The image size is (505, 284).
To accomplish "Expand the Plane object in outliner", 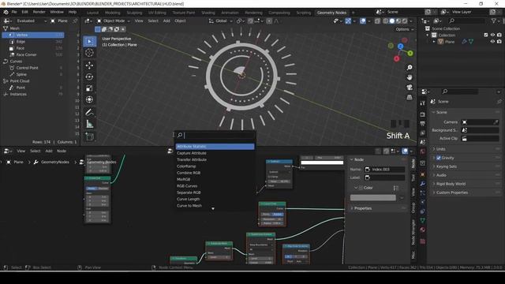I will [434, 42].
